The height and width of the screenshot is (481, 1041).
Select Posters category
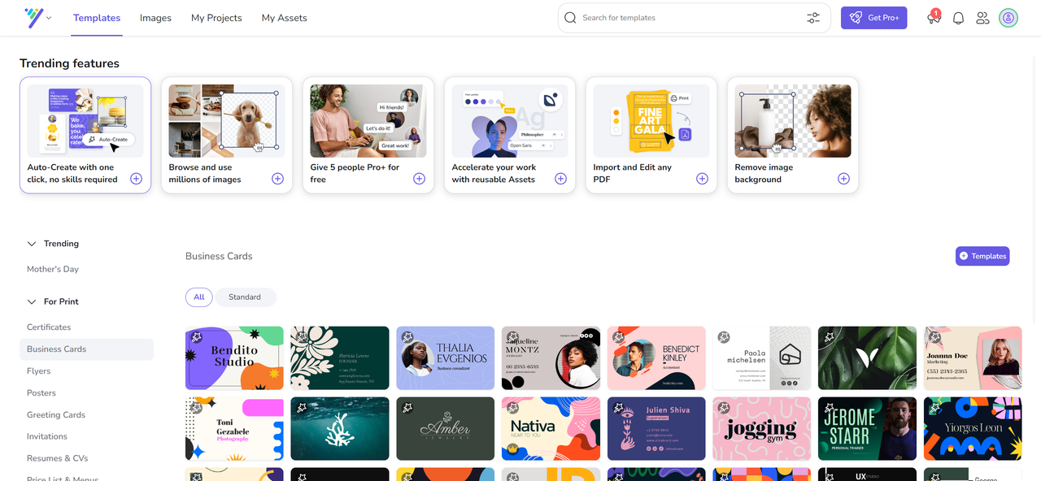coord(40,392)
